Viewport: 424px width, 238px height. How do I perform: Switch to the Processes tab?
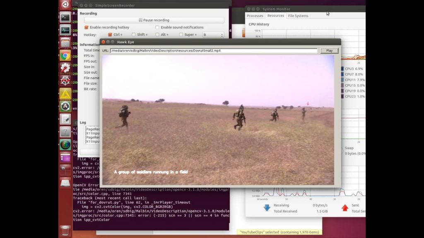(255, 16)
